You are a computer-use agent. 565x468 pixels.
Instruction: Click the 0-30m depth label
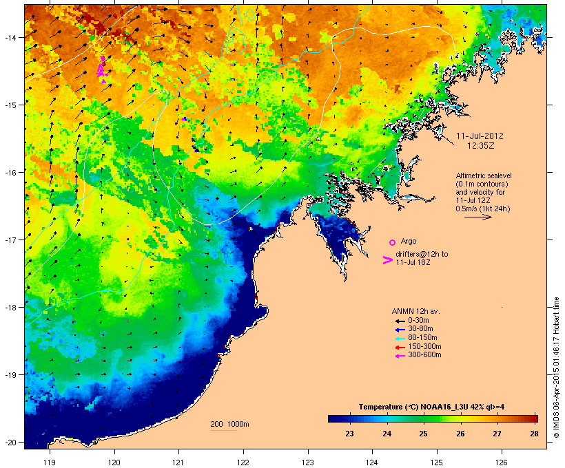(x=418, y=321)
